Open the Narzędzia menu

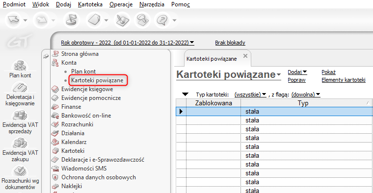tap(152, 4)
